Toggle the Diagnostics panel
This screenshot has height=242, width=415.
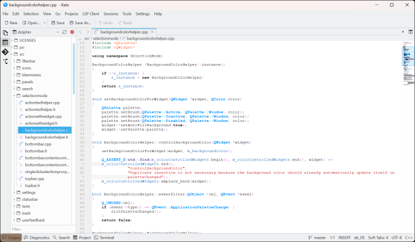pos(36,238)
